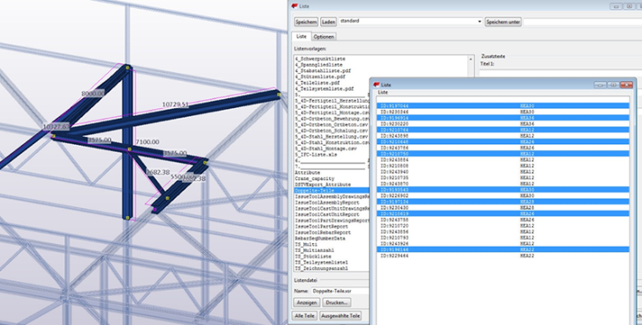Click the up arrow of the Listenvorlagen scrollbar

click(x=471, y=59)
